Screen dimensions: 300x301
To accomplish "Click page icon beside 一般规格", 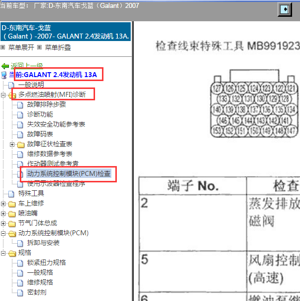I will (x=20, y=273).
